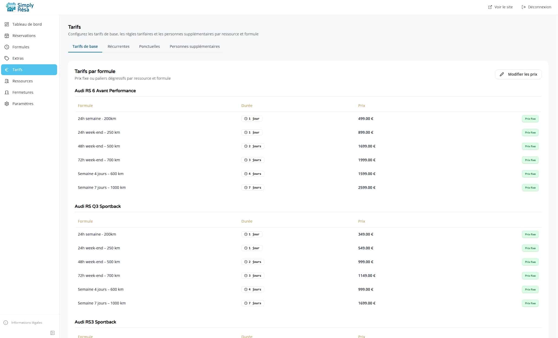Click the Formules clock icon
Image resolution: width=558 pixels, height=338 pixels.
coord(7,47)
